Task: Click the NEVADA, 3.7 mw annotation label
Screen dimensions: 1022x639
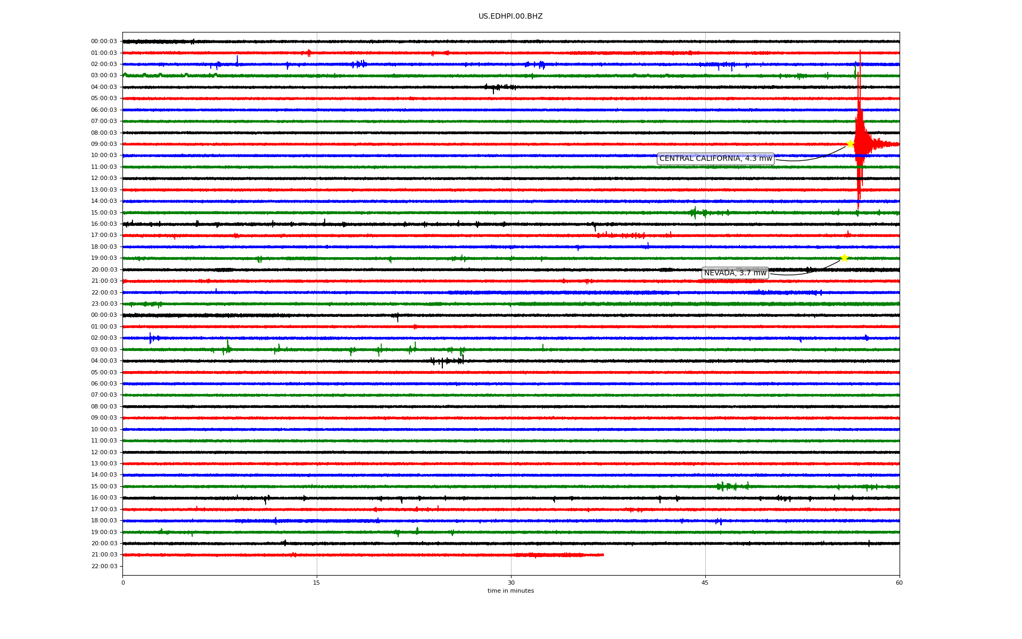Action: pyautogui.click(x=735, y=273)
